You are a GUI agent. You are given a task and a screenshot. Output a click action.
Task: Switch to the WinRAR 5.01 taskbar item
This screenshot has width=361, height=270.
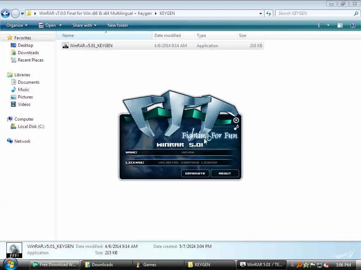262,265
